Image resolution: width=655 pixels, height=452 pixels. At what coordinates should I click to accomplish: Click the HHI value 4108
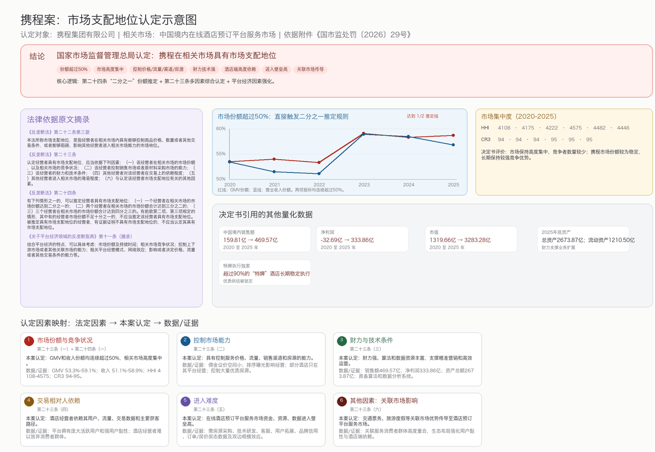504,128
